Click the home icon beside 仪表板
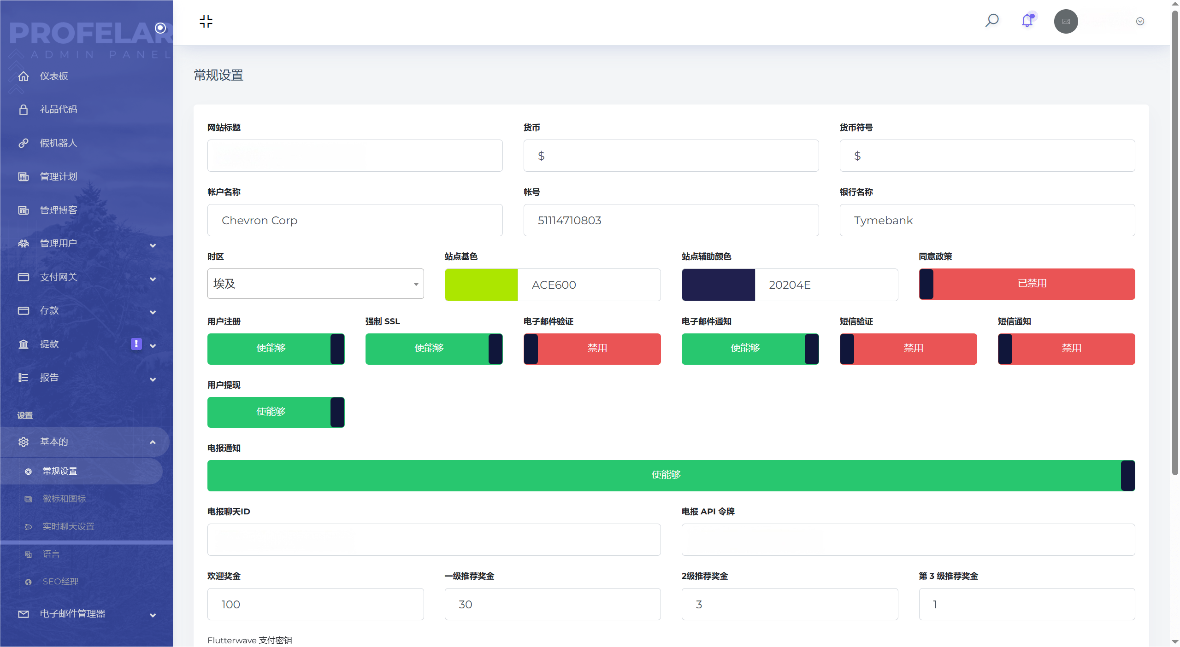 coord(24,76)
